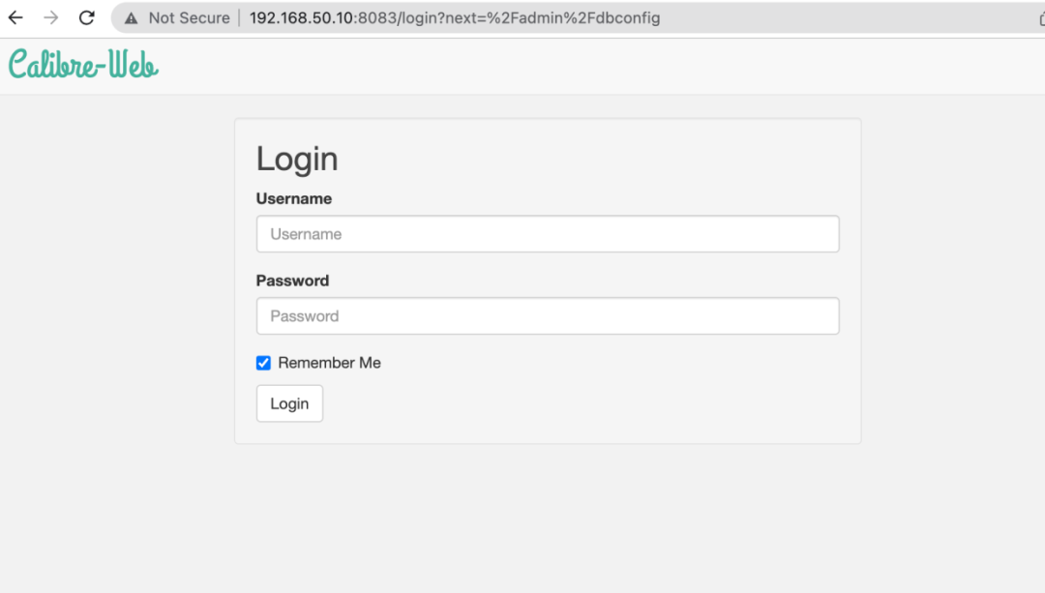1045x593 pixels.
Task: Click the warning triangle security icon
Action: (x=132, y=18)
